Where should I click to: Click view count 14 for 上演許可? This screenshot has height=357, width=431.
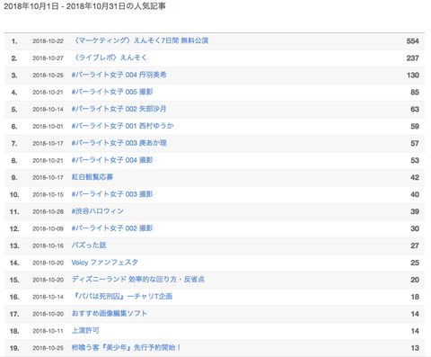point(415,331)
